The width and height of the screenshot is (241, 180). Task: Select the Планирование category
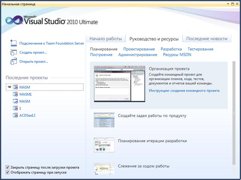click(x=104, y=49)
